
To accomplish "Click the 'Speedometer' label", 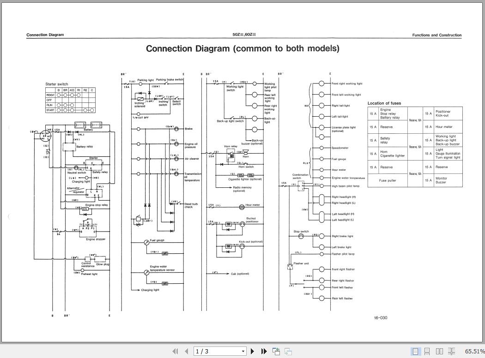I will [x=339, y=148].
